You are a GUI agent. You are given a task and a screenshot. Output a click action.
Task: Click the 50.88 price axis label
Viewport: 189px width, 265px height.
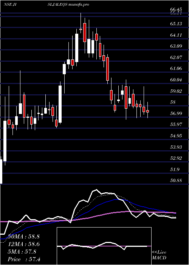[x=176, y=181]
